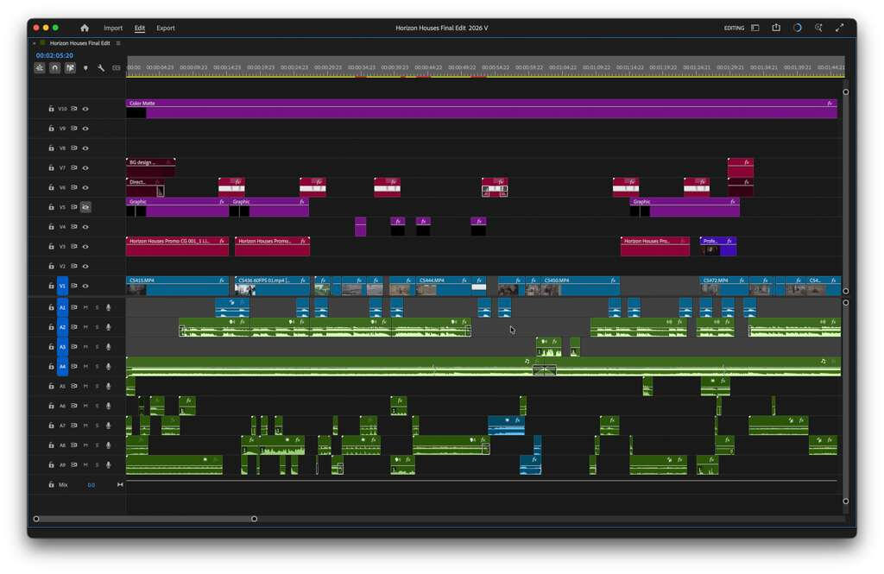The height and width of the screenshot is (574, 884).
Task: Toggle track output eye for V5
Action: click(85, 207)
